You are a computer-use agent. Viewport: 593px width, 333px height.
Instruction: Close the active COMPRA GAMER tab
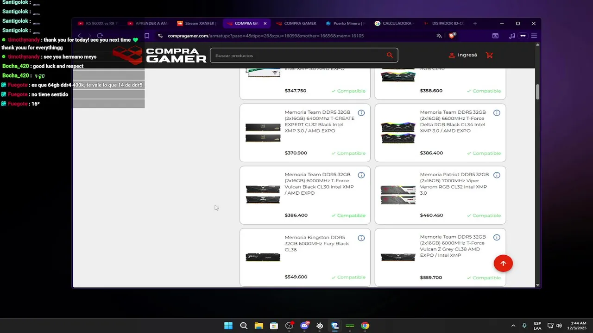pos(265,23)
